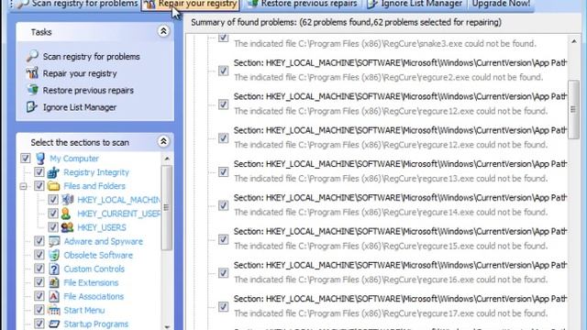Open Scan registry for problems toolbar tab
Image resolution: width=587 pixels, height=330 pixels.
tap(77, 5)
